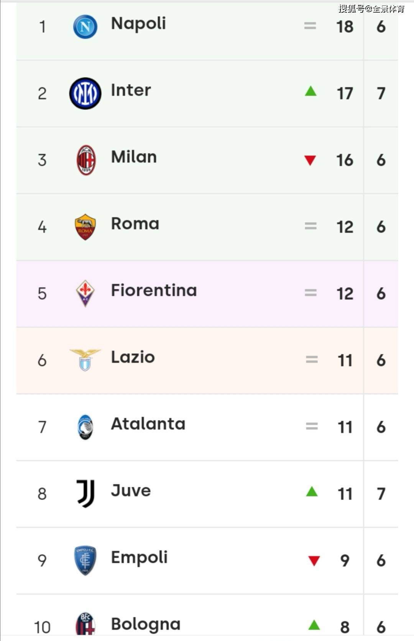Viewport: 414px width, 641px height.
Task: Select the Lazio table row rank 6
Action: pos(42,361)
